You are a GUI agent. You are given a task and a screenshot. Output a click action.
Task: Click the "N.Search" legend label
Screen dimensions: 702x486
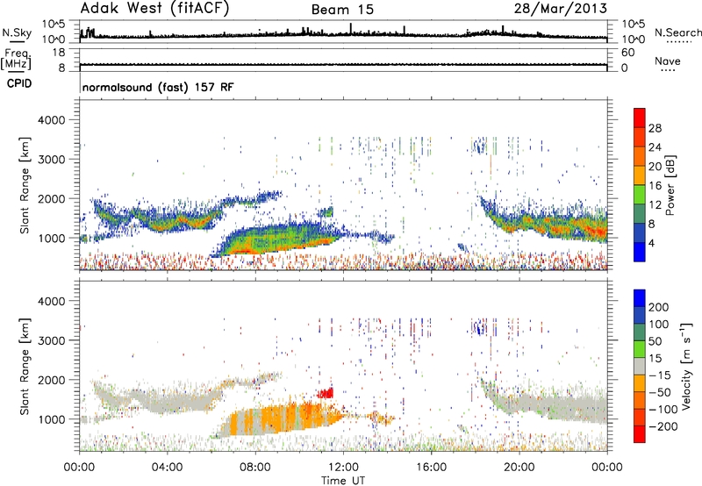pos(677,32)
